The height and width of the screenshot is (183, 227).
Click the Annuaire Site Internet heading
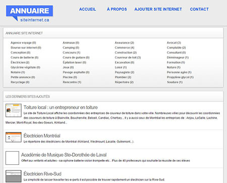(x=24, y=33)
